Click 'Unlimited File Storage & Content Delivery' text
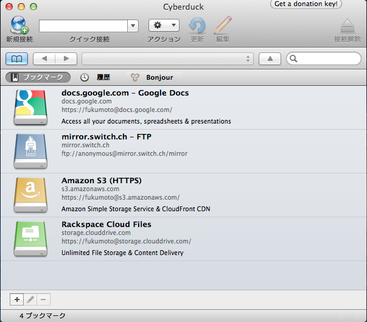The image size is (367, 322). (x=122, y=253)
